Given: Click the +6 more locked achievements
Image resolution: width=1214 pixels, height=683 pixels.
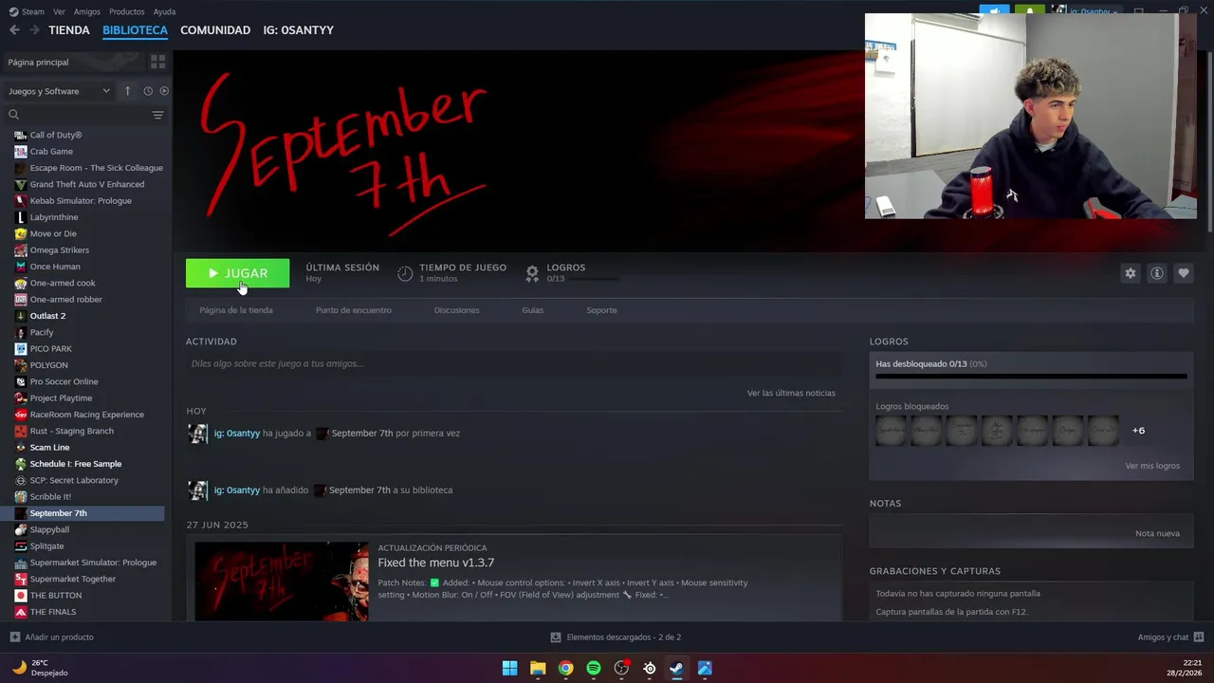Looking at the screenshot, I should (1138, 431).
